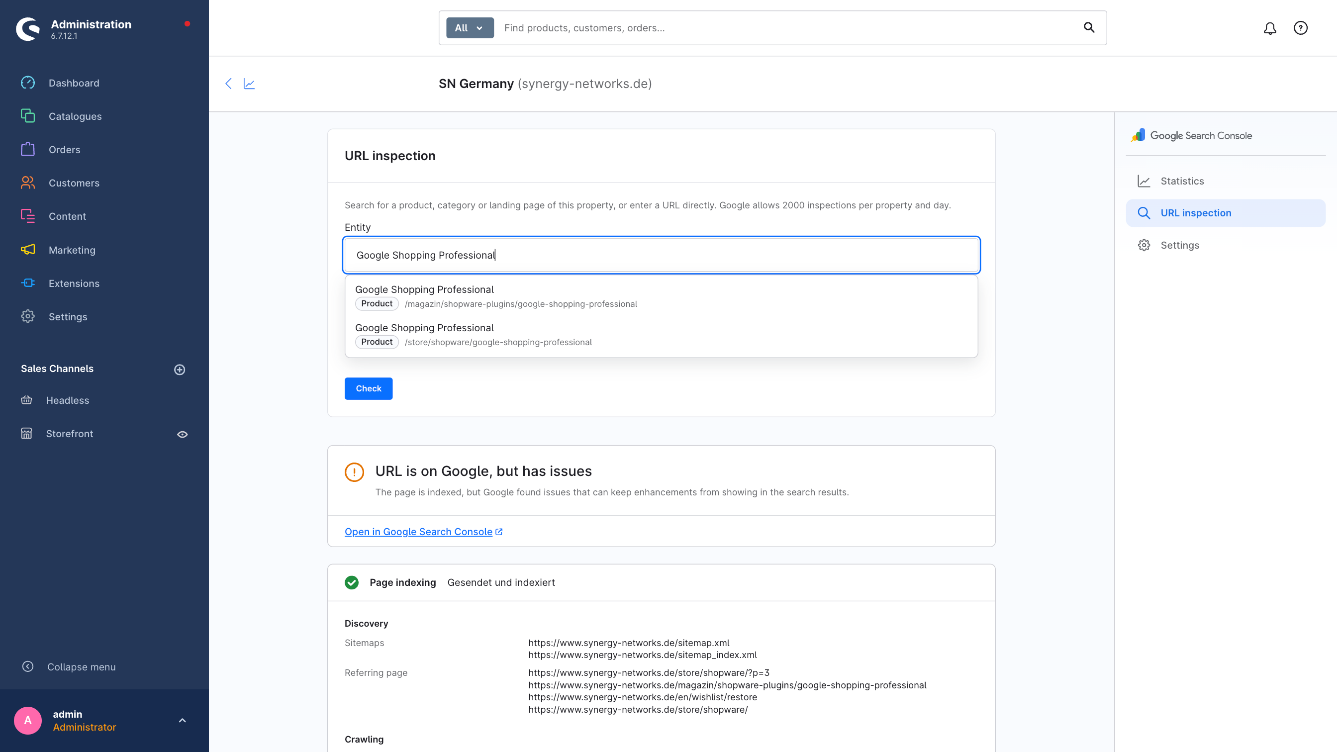Click the chart icon beside back arrow
This screenshot has height=752, width=1337.
[249, 84]
